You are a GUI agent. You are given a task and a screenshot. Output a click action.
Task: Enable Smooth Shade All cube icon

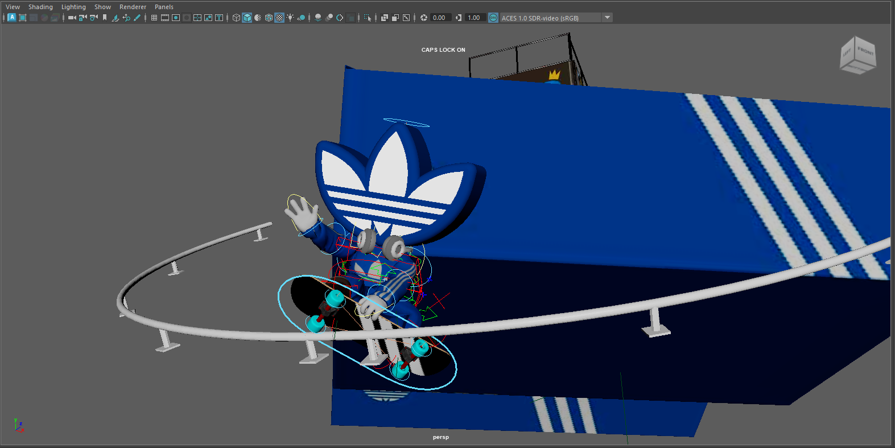(x=247, y=18)
